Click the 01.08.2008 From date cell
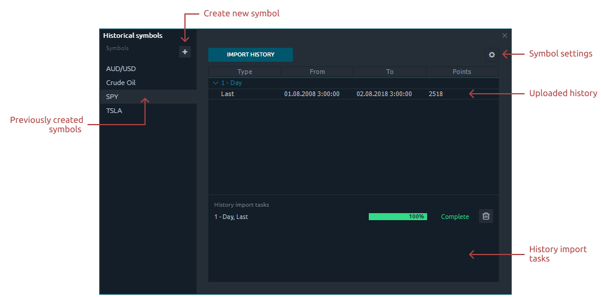601x297 pixels. [x=312, y=94]
